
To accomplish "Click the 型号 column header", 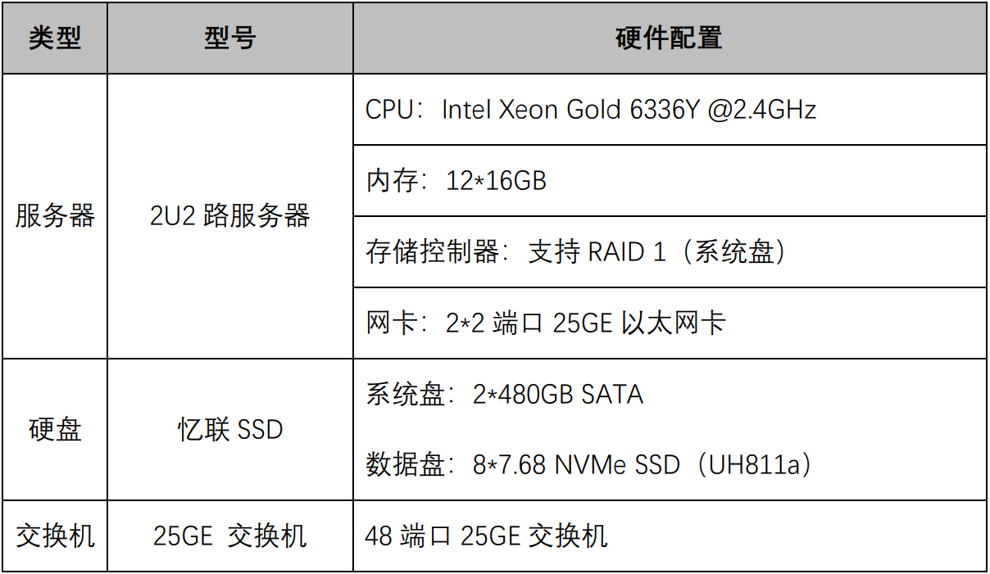I will click(230, 38).
